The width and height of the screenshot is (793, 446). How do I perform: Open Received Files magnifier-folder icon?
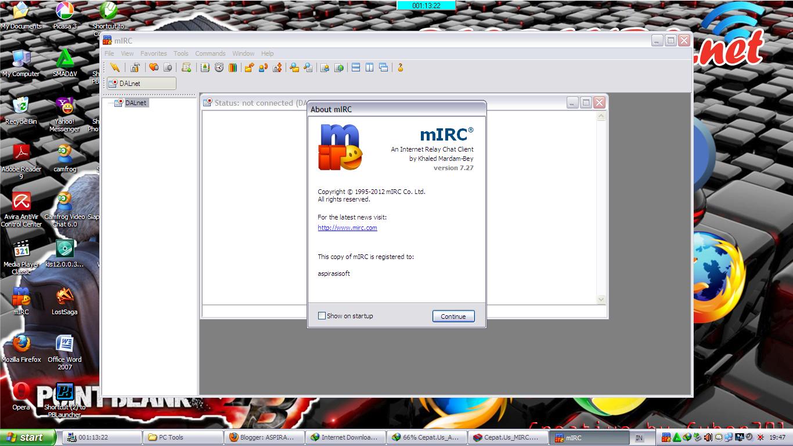coord(294,67)
